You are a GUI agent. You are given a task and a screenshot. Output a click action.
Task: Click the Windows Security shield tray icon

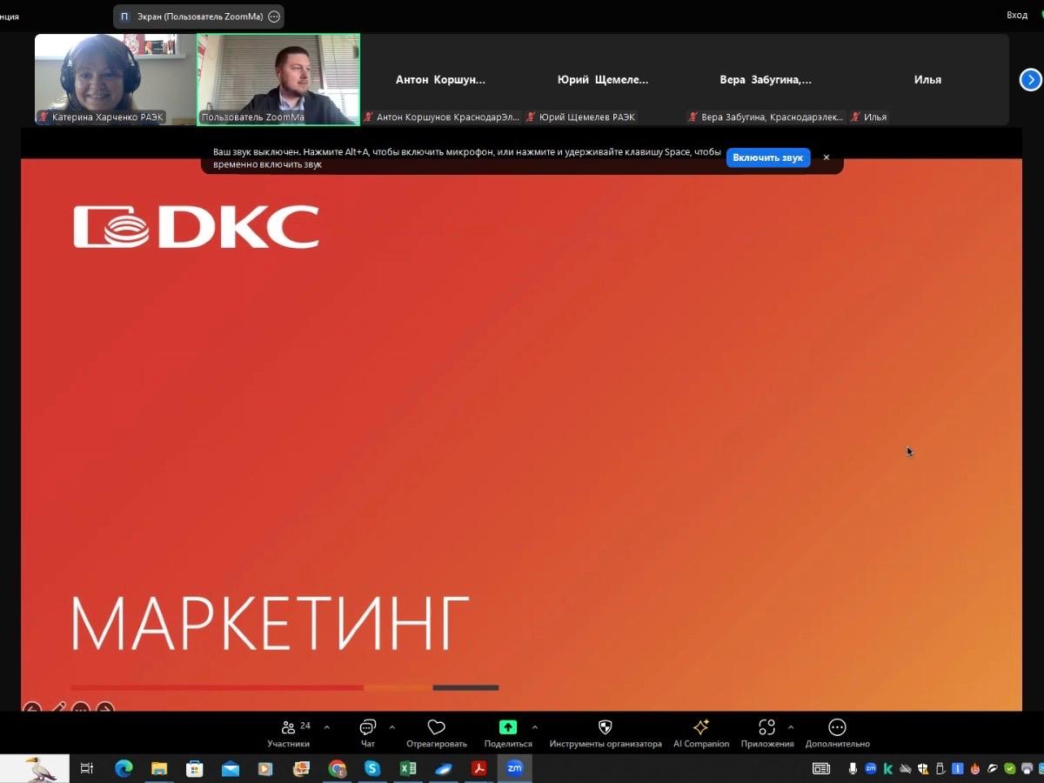tap(923, 768)
